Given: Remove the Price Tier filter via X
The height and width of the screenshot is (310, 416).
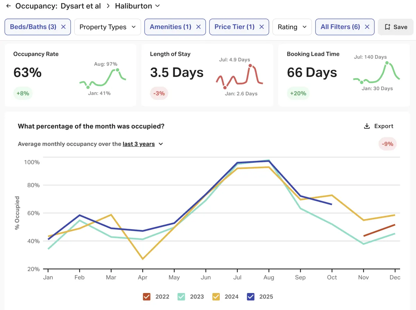Looking at the screenshot, I should tap(262, 27).
